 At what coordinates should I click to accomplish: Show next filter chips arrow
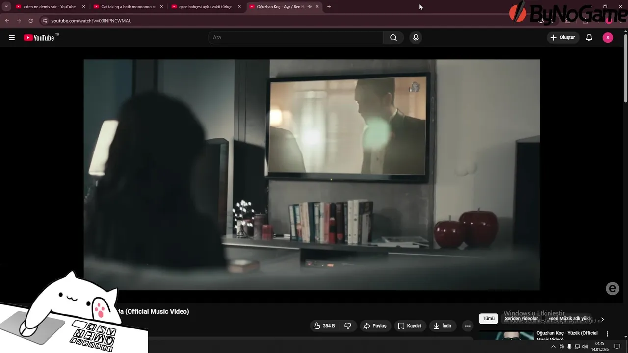coord(602,319)
